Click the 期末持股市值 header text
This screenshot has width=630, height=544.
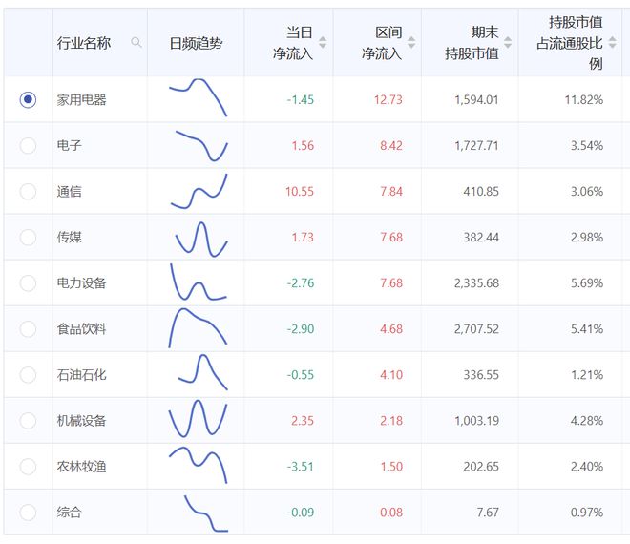[x=472, y=43]
